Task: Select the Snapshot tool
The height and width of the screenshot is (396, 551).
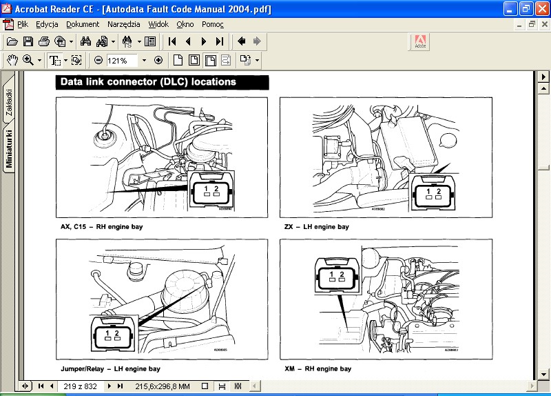Action: click(x=76, y=60)
